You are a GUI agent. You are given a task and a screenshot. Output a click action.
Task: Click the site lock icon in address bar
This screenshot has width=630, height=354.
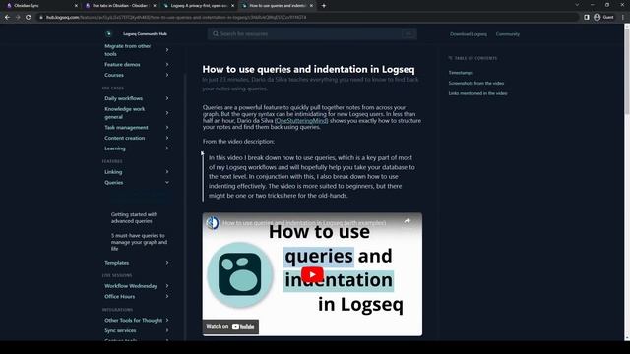[x=41, y=18]
